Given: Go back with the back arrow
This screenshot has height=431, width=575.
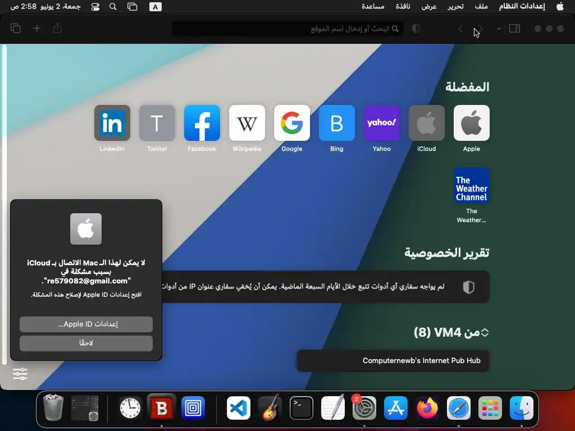Looking at the screenshot, I should (x=460, y=29).
